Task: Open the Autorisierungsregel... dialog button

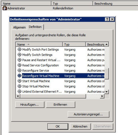Action: click(x=88, y=114)
